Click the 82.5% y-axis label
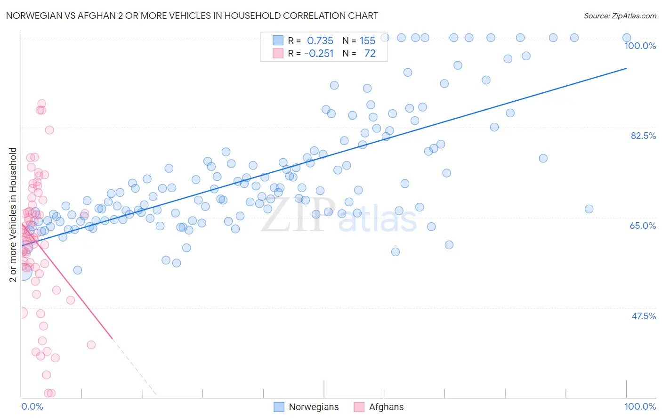 pyautogui.click(x=643, y=136)
